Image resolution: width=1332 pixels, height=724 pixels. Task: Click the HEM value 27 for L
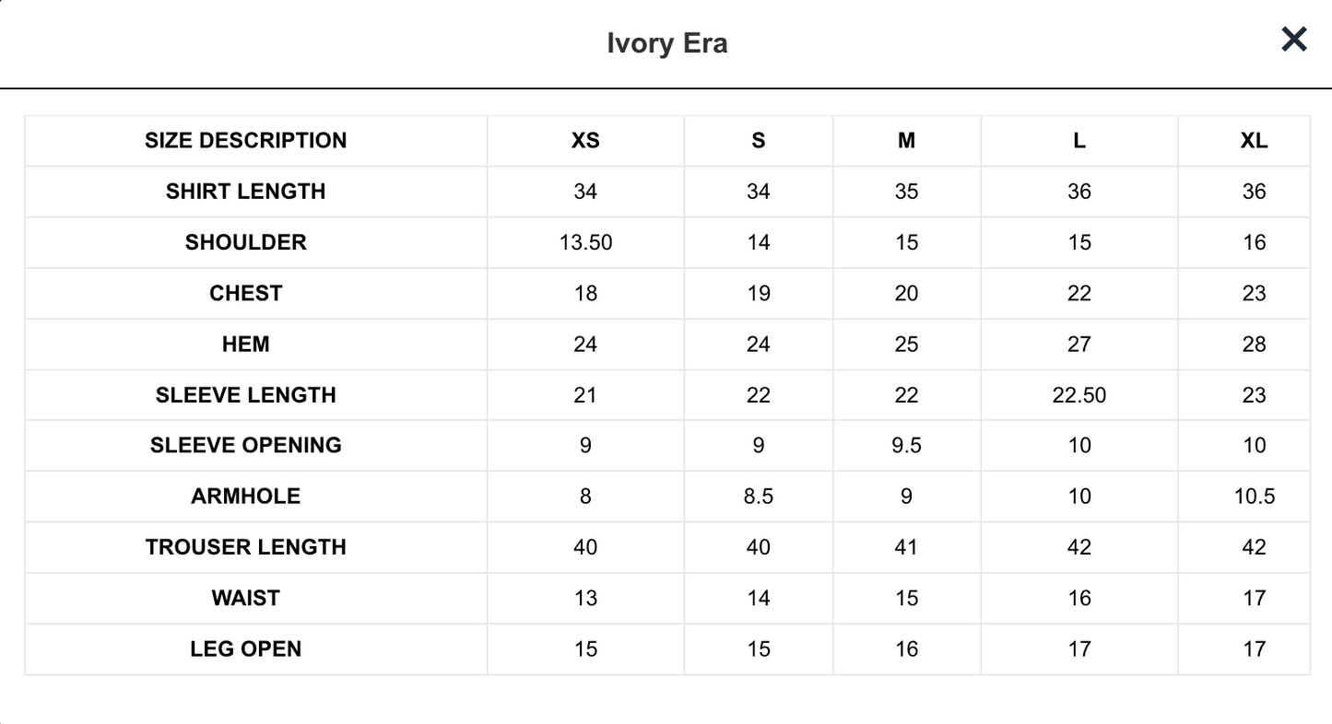pyautogui.click(x=1079, y=344)
